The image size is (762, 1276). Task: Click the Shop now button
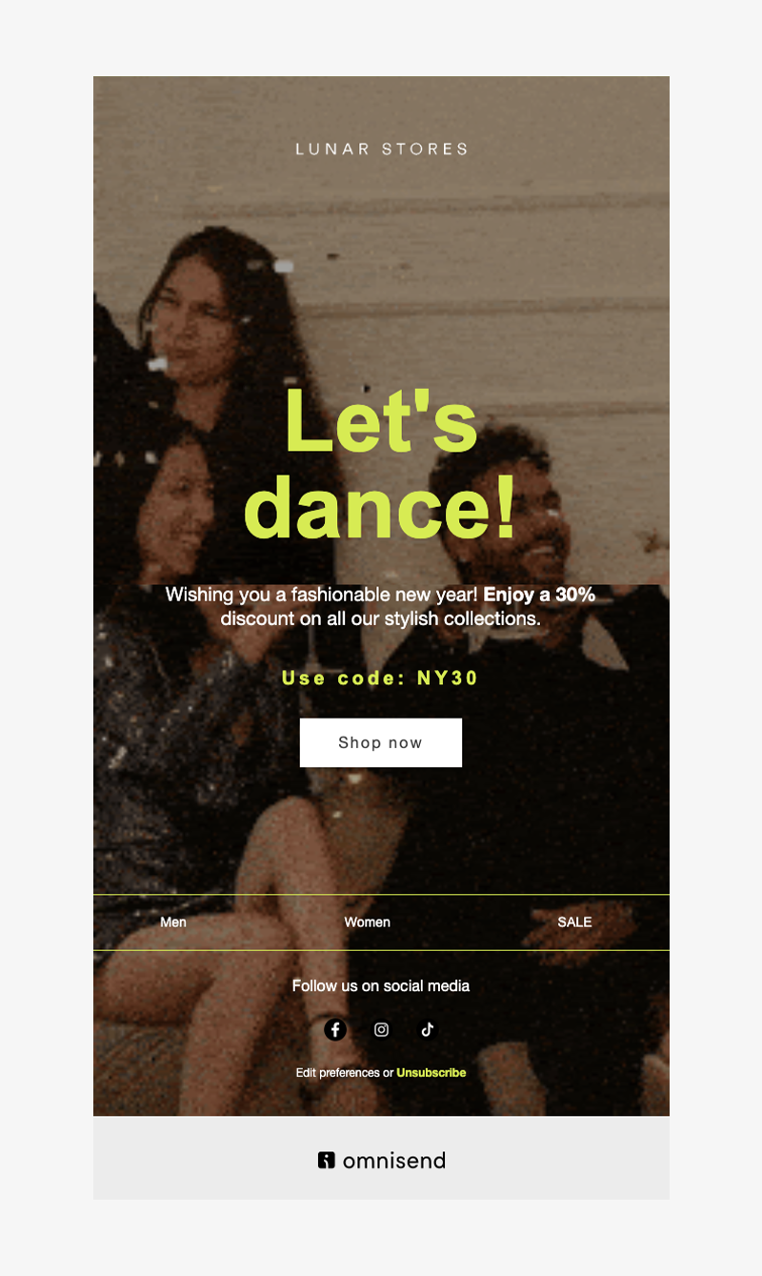(x=381, y=742)
